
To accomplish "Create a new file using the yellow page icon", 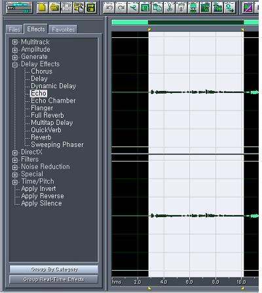I will click(x=42, y=8).
